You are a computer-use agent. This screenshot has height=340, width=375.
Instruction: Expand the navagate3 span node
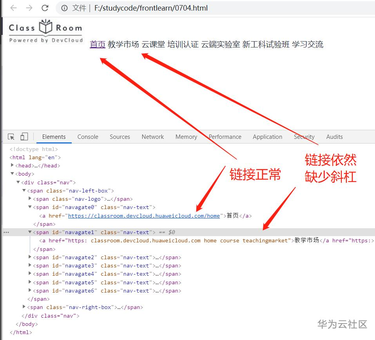[x=30, y=265]
